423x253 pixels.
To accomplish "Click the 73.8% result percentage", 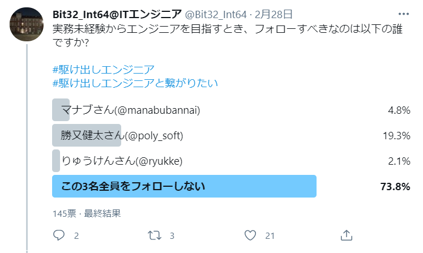I will click(395, 186).
